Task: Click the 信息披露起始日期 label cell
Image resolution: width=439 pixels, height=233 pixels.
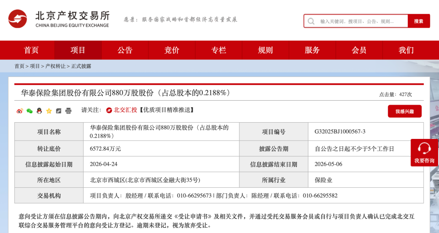Action: (49, 164)
